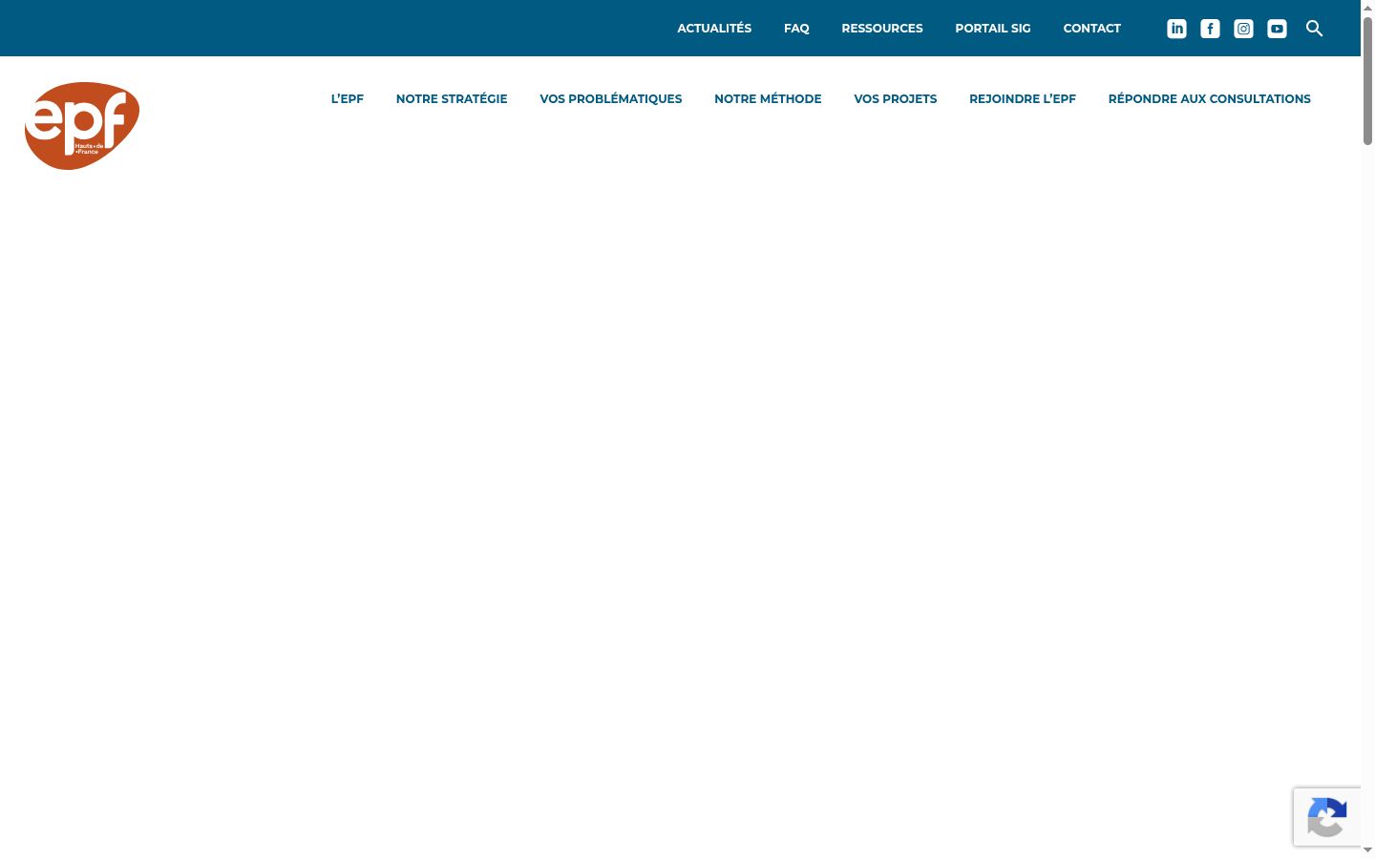
Task: Open the L'EPF menu
Action: pos(348,98)
